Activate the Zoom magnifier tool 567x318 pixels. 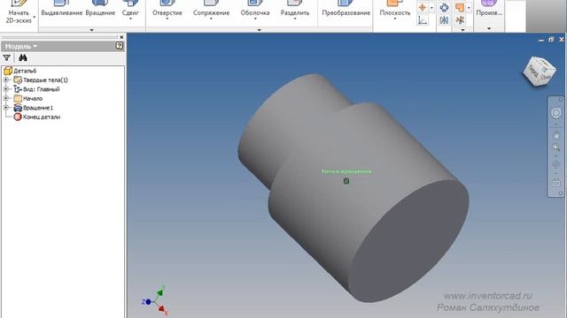pyautogui.click(x=556, y=148)
